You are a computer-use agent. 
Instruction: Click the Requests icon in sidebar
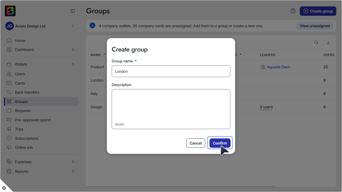(x=9, y=111)
